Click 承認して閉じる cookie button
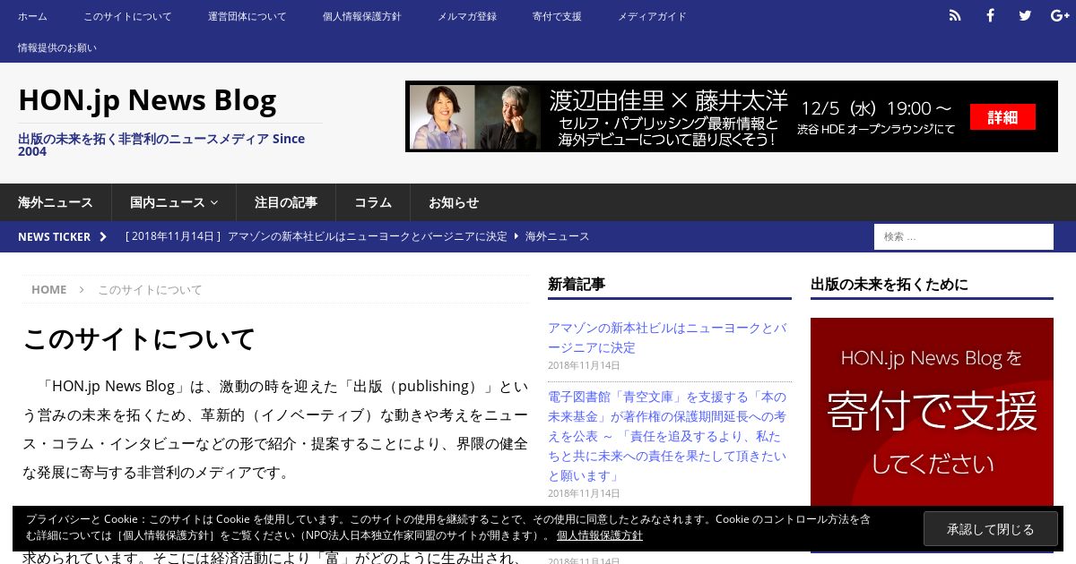Screen dimensions: 1076x564 [991, 529]
